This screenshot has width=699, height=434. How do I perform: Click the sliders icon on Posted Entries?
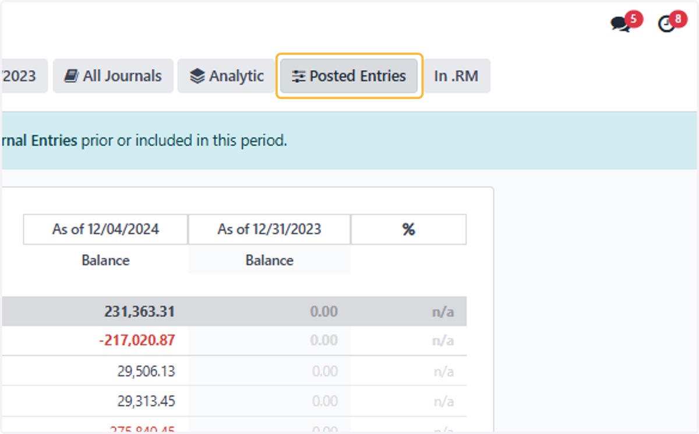click(x=299, y=76)
